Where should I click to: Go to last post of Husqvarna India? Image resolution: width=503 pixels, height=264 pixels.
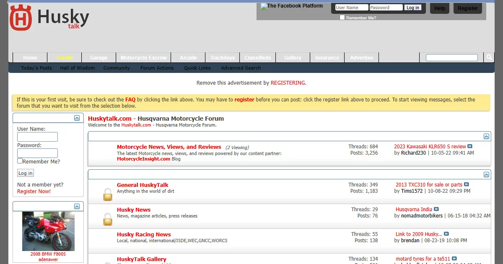coord(436,209)
